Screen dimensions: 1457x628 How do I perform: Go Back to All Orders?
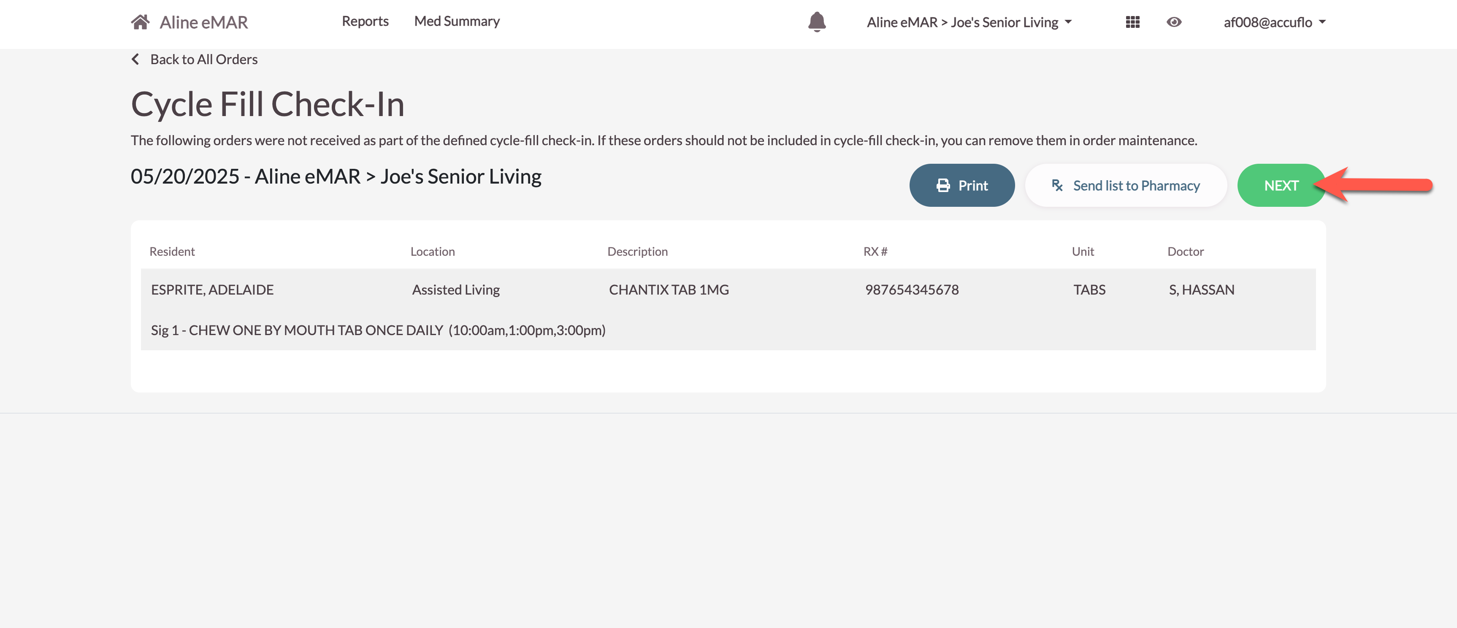(203, 60)
